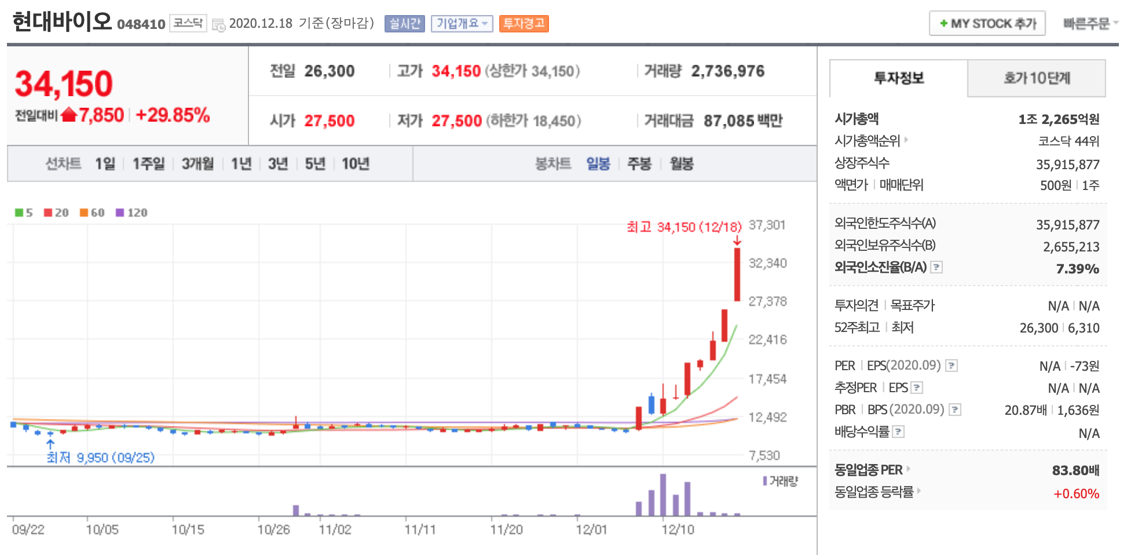Click 거래대금 value 87,085 백만
Image resolution: width=1127 pixels, height=555 pixels.
[742, 121]
